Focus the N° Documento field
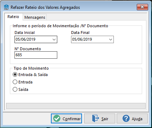The image size is (152, 128). pyautogui.click(x=36, y=55)
